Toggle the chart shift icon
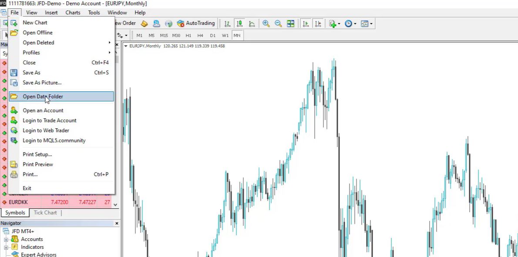This screenshot has width=518, height=257. [319, 23]
